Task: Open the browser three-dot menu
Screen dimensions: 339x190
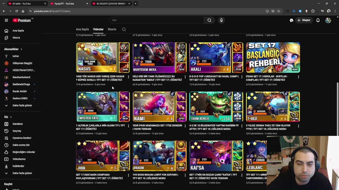Action: coord(335,11)
